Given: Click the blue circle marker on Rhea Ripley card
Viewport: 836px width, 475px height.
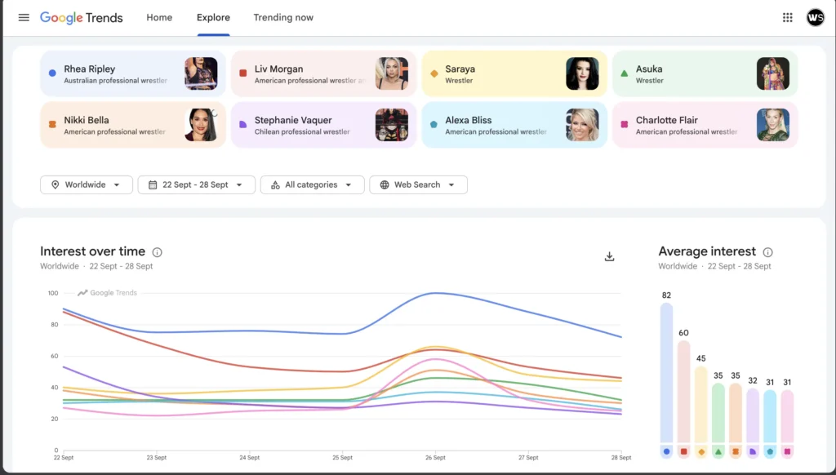Looking at the screenshot, I should pyautogui.click(x=52, y=73).
